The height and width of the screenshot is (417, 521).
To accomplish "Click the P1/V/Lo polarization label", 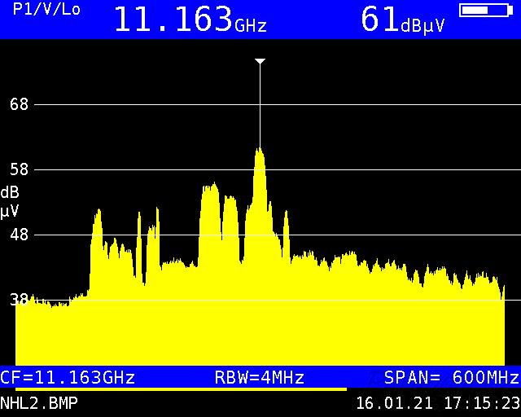I will point(46,9).
